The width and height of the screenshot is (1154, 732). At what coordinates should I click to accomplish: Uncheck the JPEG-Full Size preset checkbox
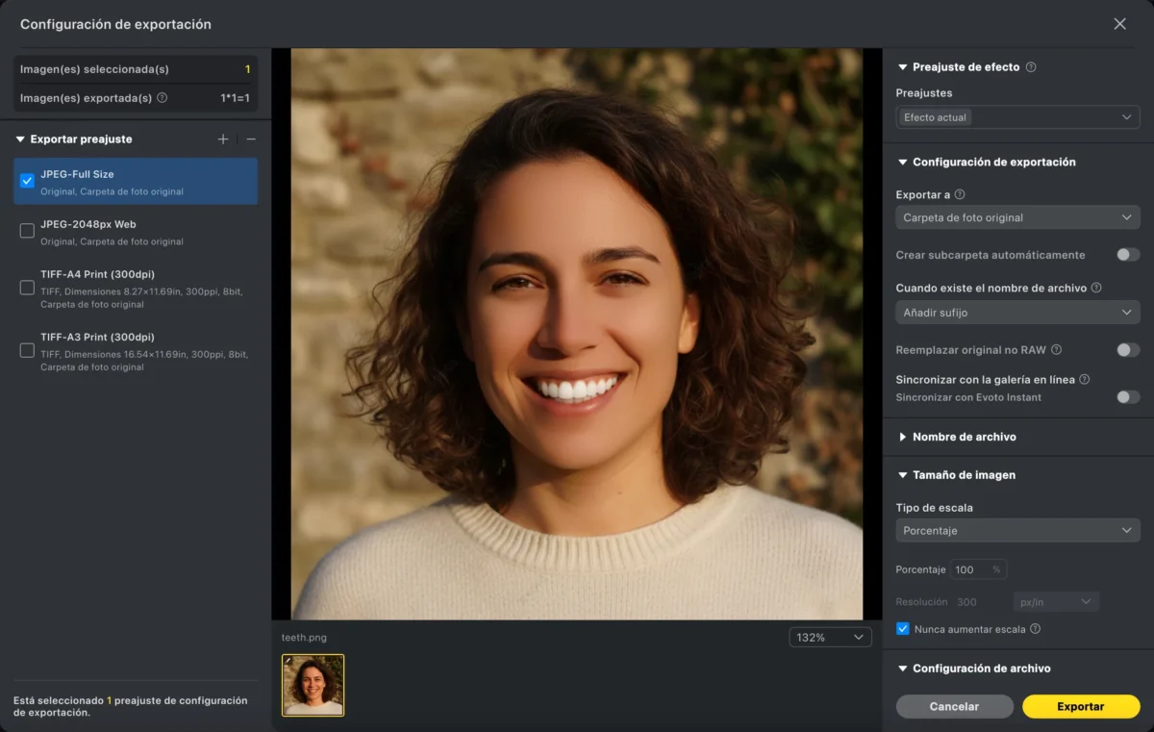(27, 181)
